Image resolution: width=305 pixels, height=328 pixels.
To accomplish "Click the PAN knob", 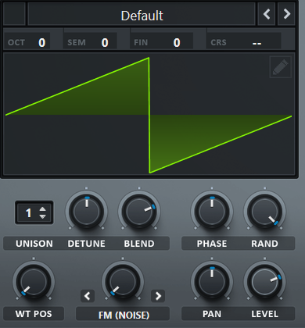I will 212,282.
